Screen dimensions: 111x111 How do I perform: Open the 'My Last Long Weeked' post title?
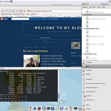click(35, 51)
